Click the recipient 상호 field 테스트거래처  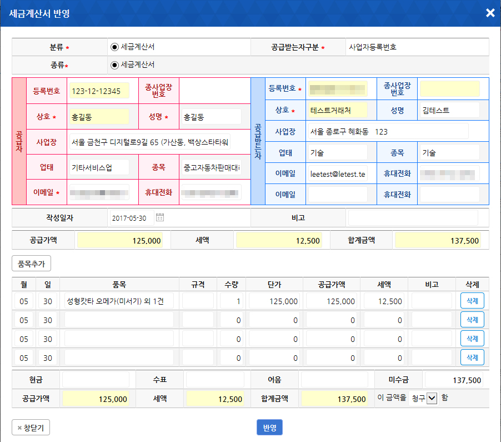click(x=338, y=110)
